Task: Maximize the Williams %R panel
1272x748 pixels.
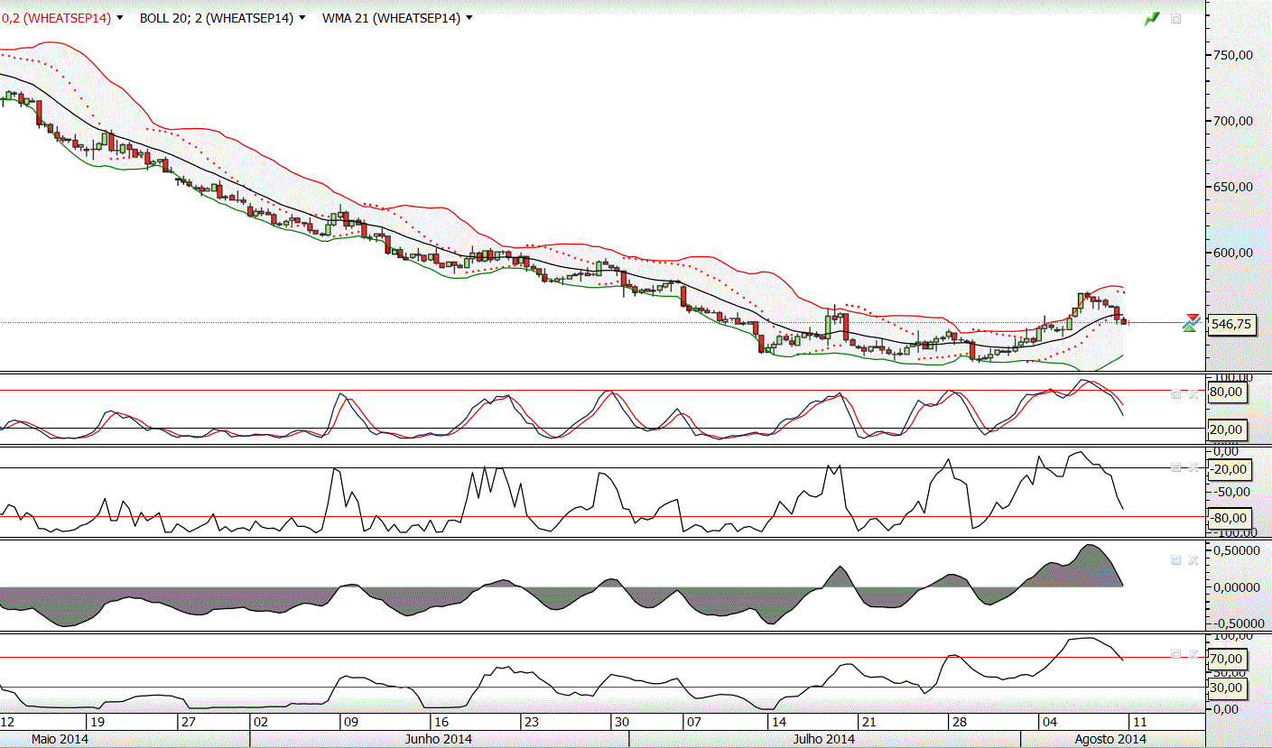Action: pyautogui.click(x=1176, y=467)
